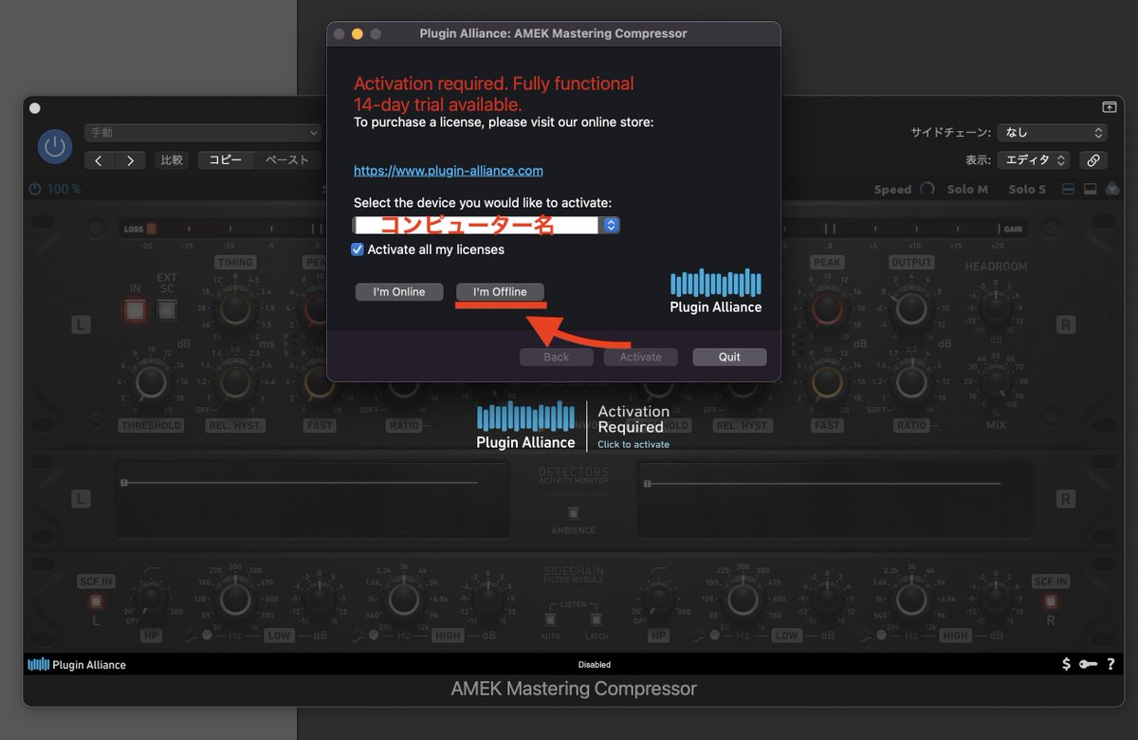Click the small power icon beside 100 %

pyautogui.click(x=35, y=189)
